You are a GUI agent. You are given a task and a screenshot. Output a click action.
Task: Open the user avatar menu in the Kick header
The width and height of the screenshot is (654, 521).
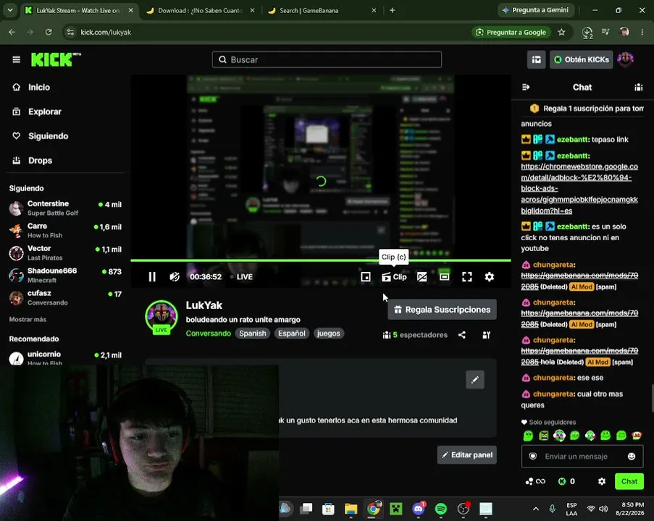(625, 59)
